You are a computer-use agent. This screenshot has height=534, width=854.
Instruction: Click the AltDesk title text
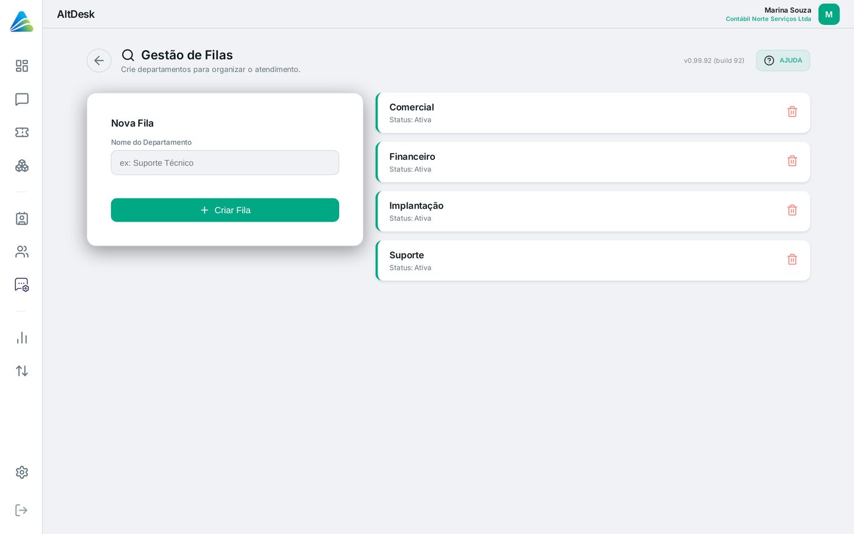click(x=76, y=14)
